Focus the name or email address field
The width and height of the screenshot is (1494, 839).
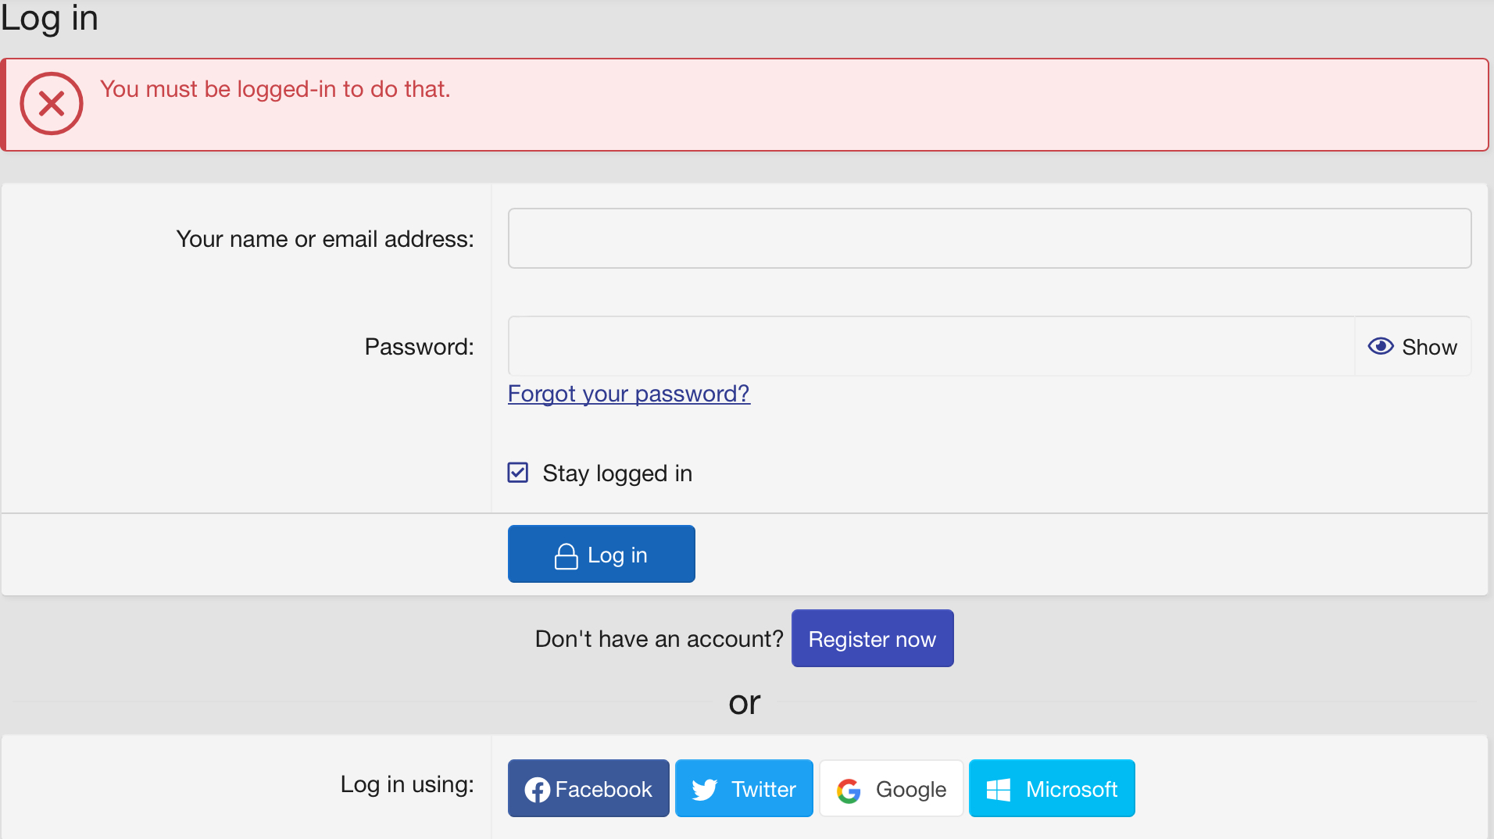click(x=989, y=238)
